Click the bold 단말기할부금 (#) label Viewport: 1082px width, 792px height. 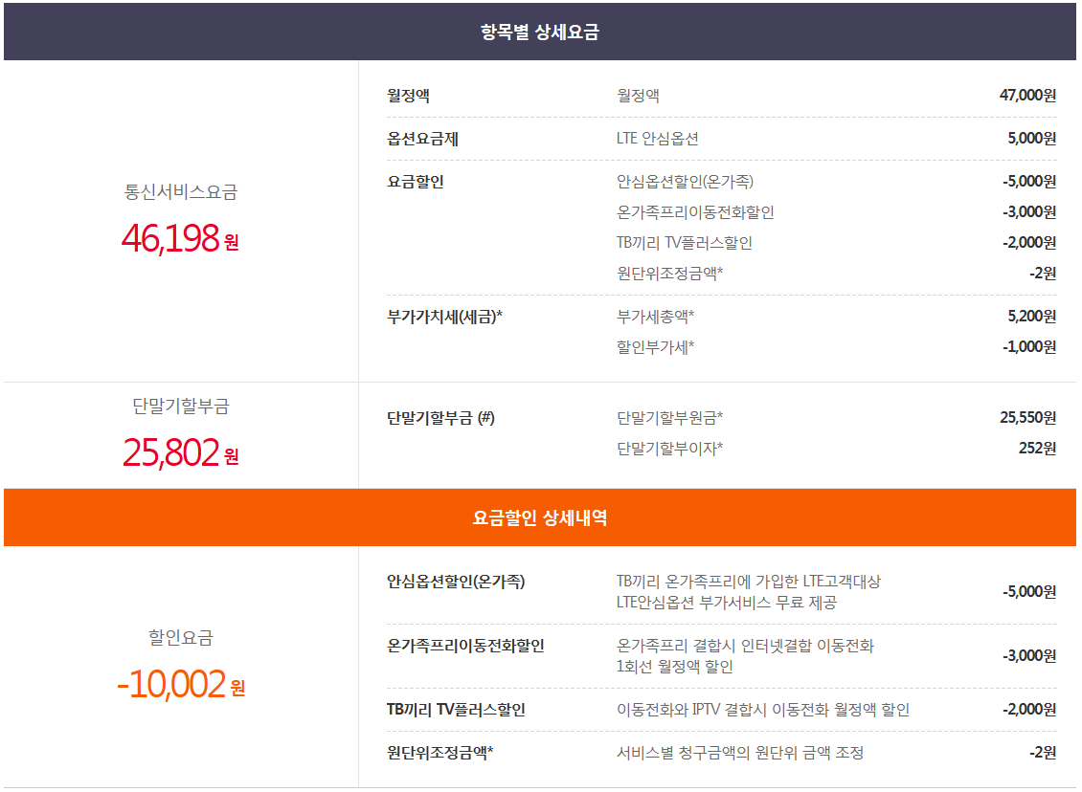click(x=440, y=418)
